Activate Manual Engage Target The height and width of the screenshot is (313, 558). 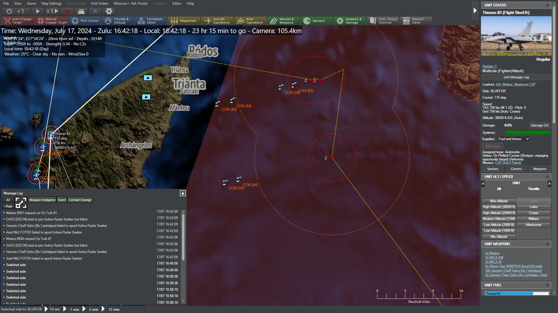(x=51, y=21)
